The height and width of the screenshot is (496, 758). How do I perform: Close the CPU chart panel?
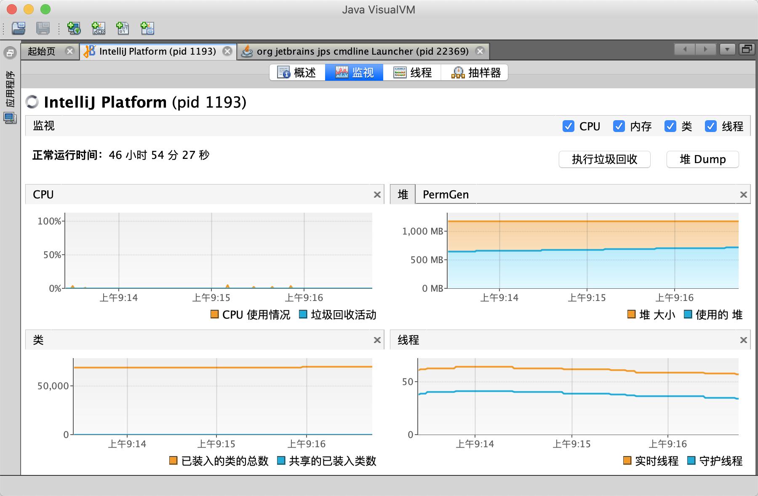pyautogui.click(x=377, y=195)
